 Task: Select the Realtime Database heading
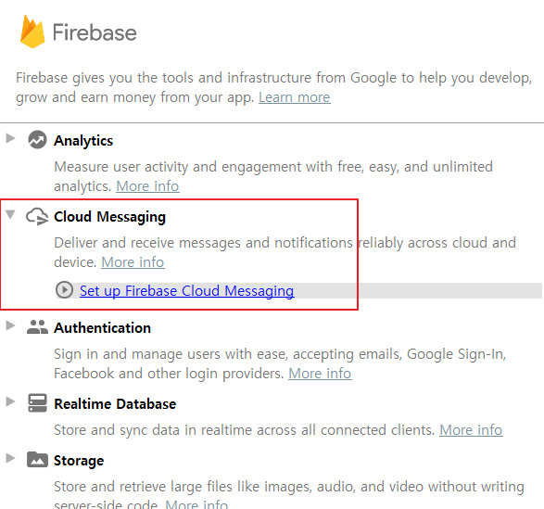(x=115, y=404)
